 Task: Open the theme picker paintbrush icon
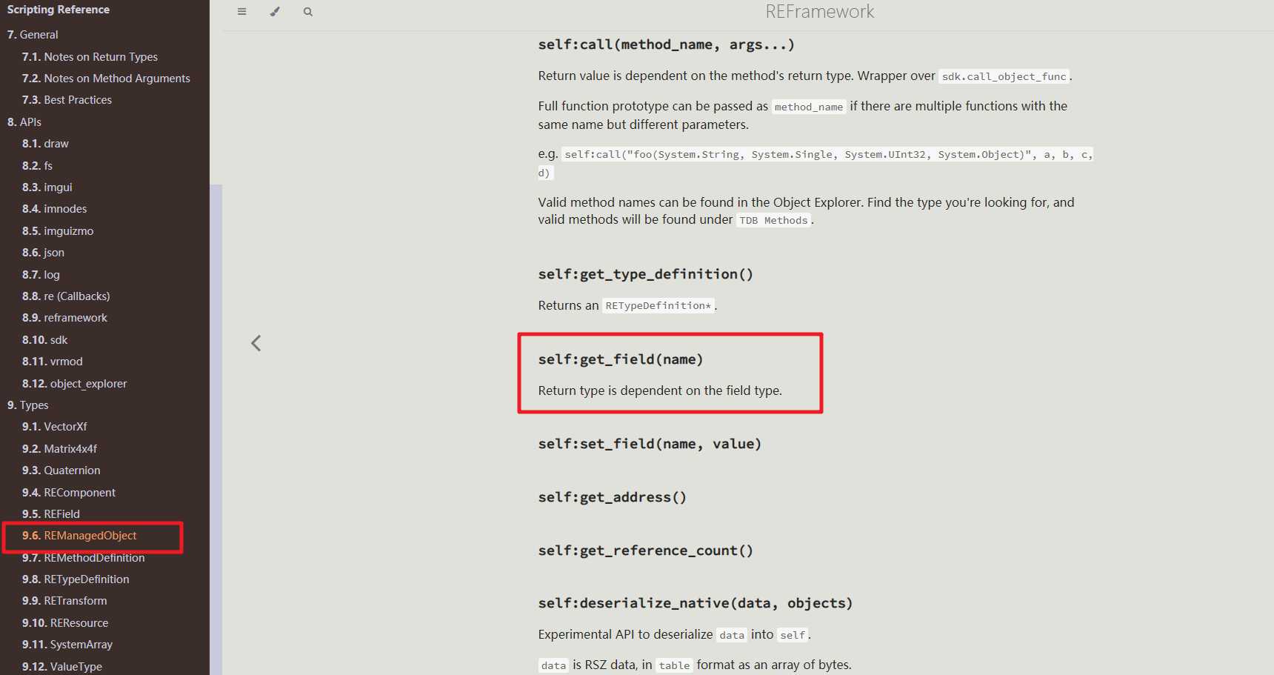coord(275,12)
